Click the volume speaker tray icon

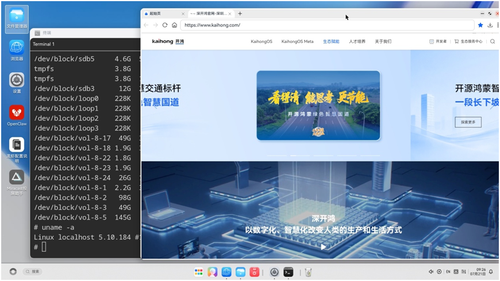coord(431,271)
